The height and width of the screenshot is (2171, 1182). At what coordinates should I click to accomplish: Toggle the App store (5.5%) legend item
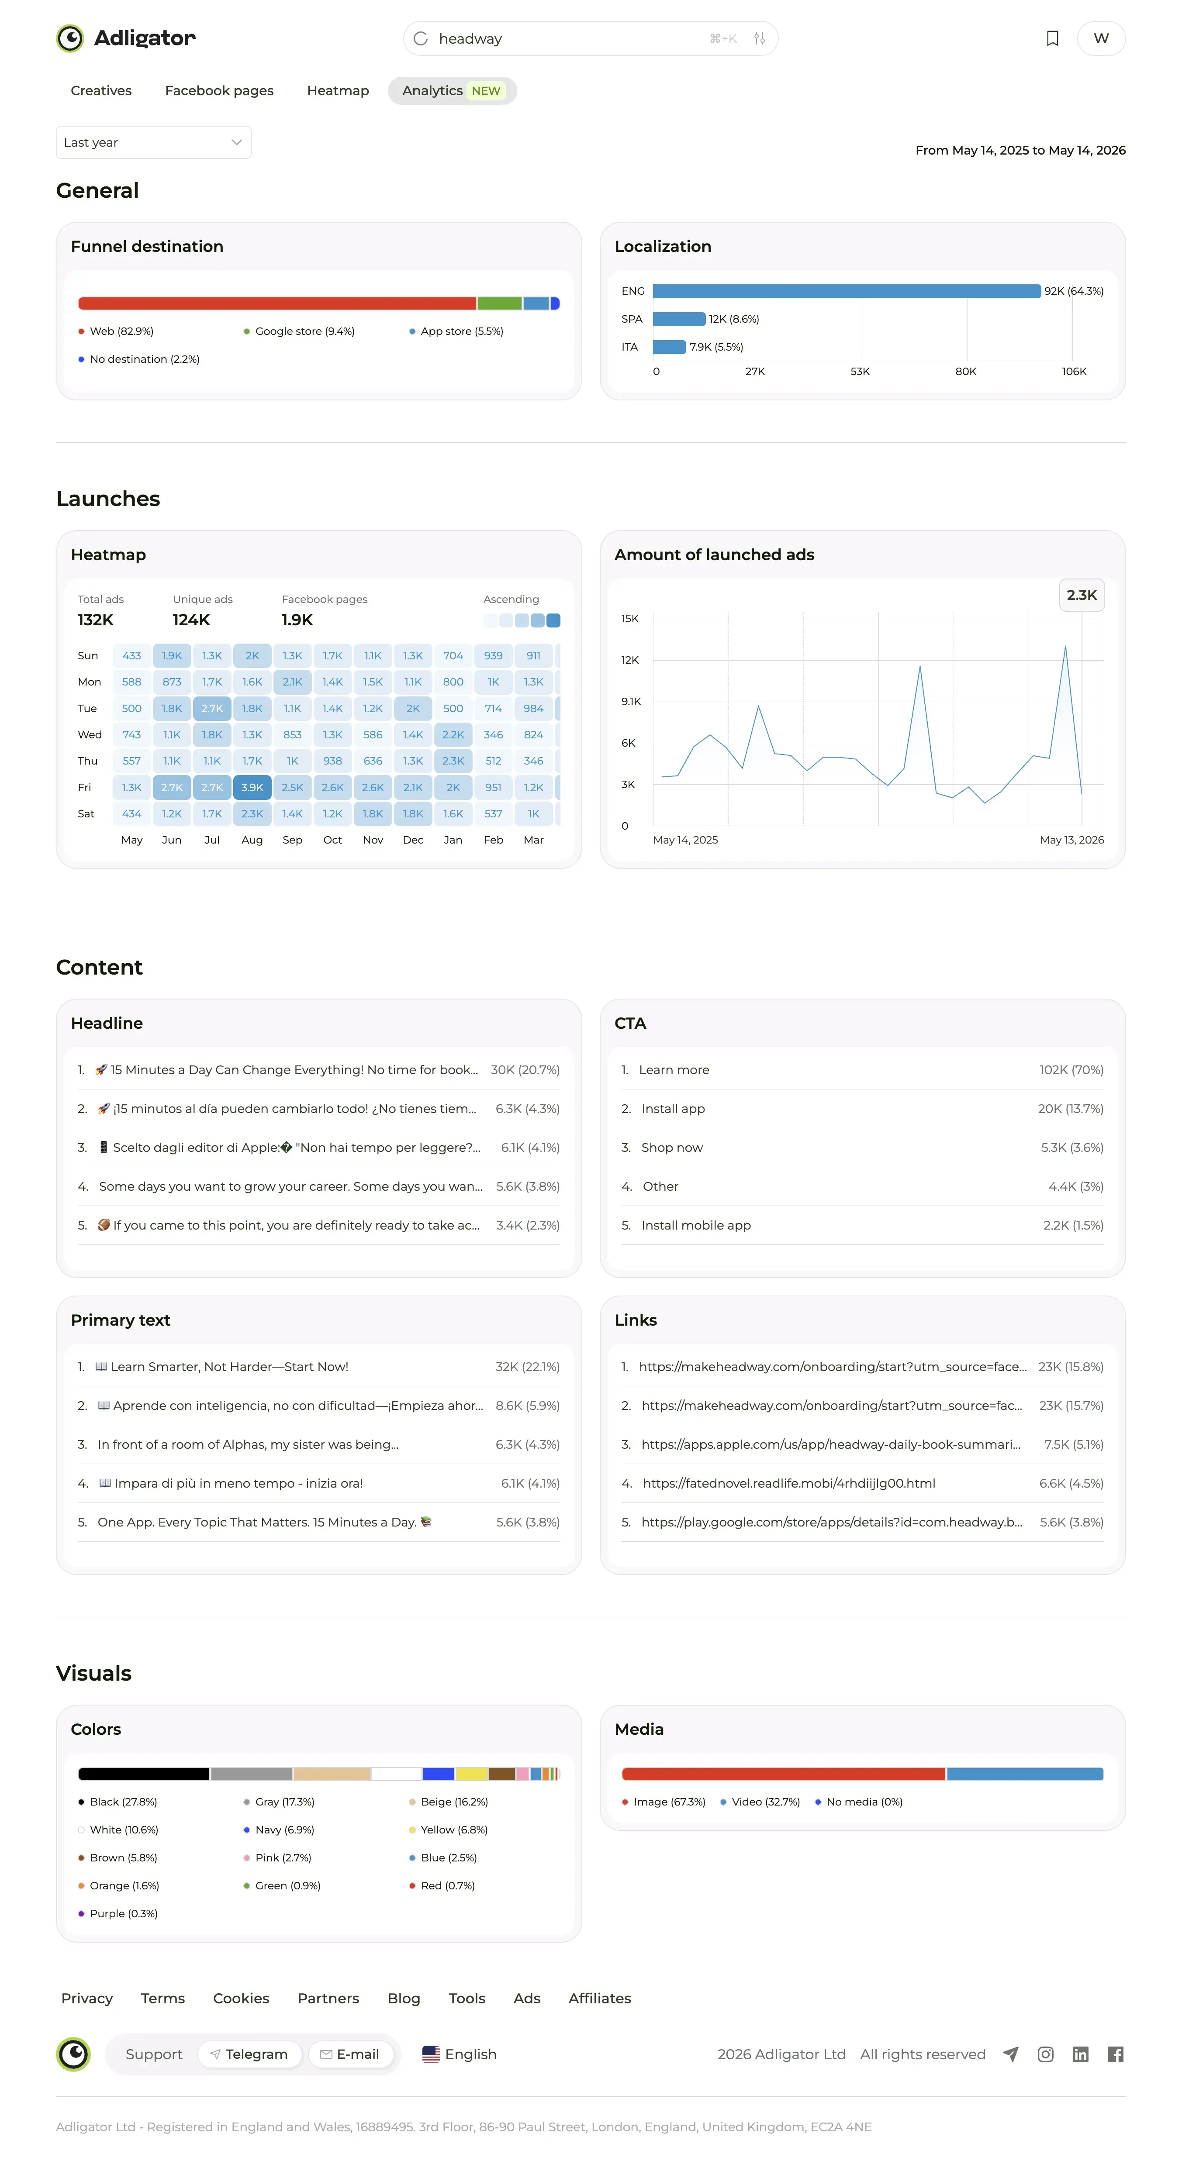point(456,331)
